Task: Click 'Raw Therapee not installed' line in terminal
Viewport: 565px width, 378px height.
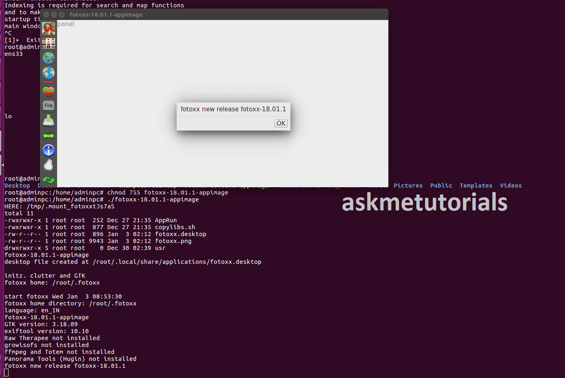Action: [52, 338]
